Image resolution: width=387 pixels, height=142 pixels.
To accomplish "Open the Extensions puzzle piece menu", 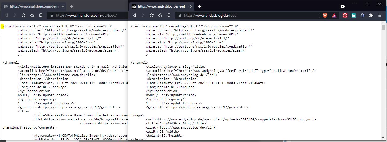I will coord(371,15).
